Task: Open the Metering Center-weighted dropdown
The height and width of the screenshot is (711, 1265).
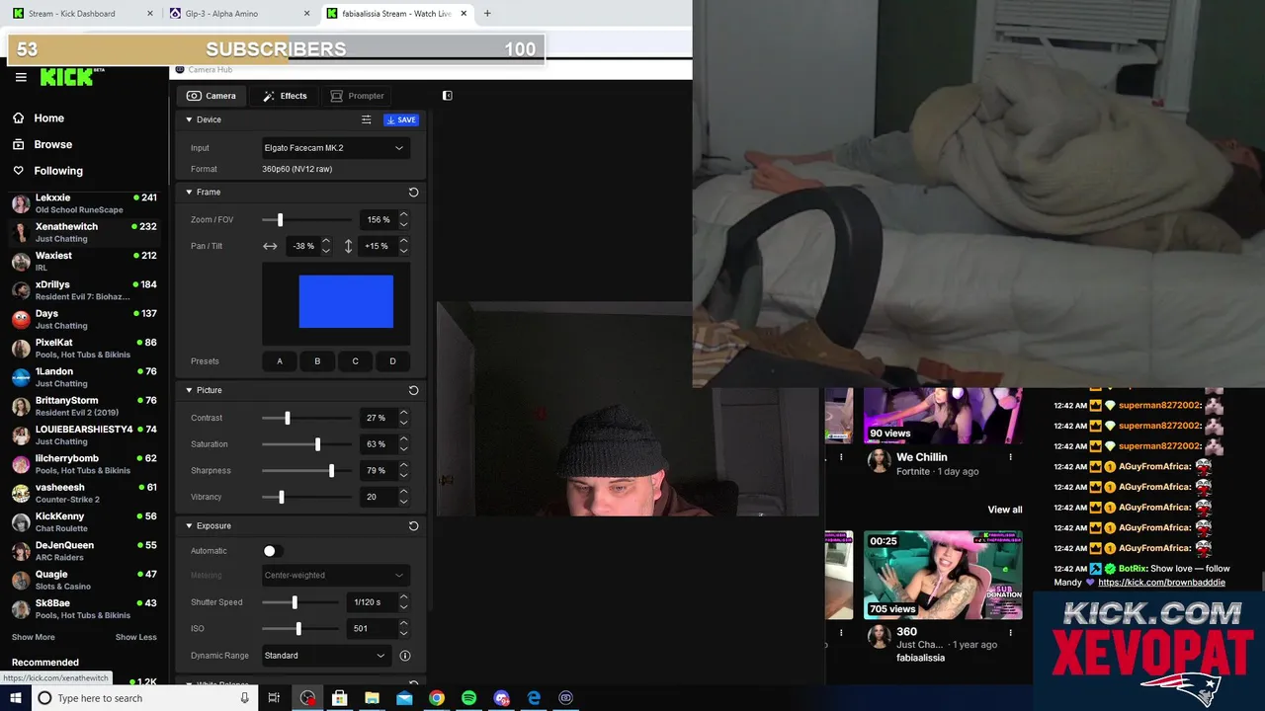Action: (x=335, y=575)
